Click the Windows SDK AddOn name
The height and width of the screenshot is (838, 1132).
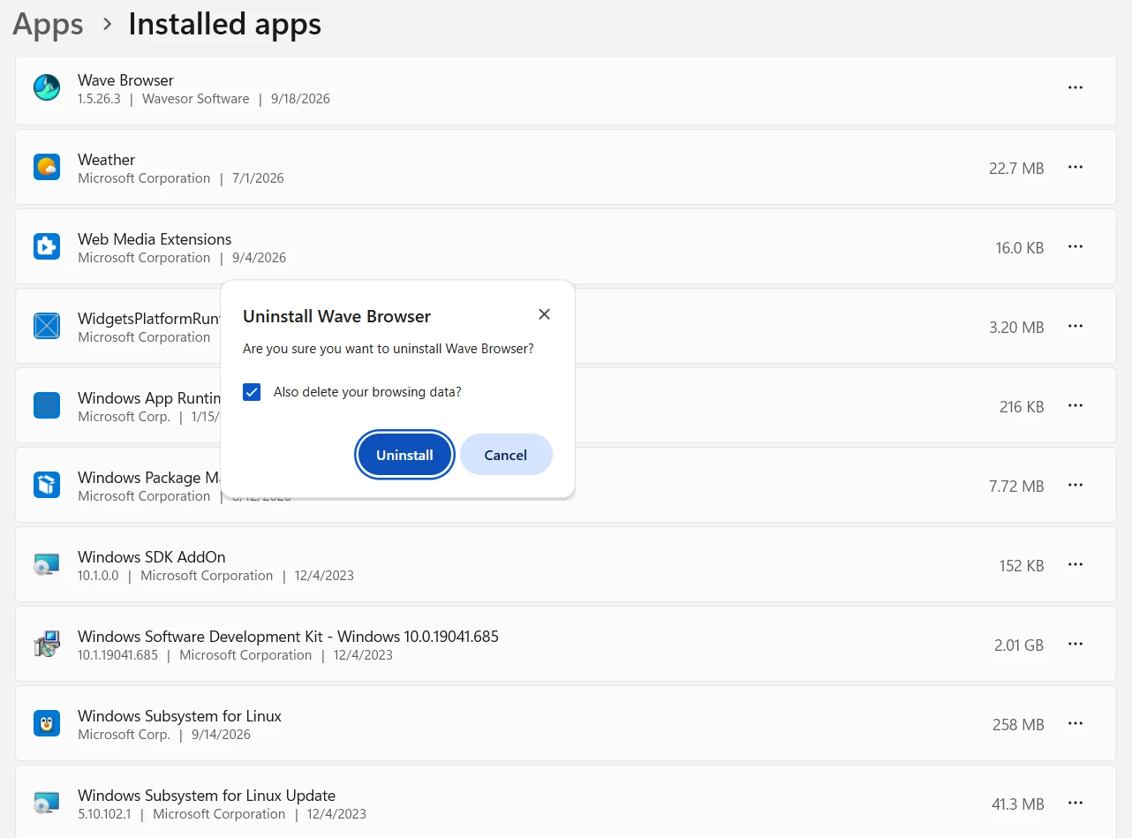click(151, 557)
